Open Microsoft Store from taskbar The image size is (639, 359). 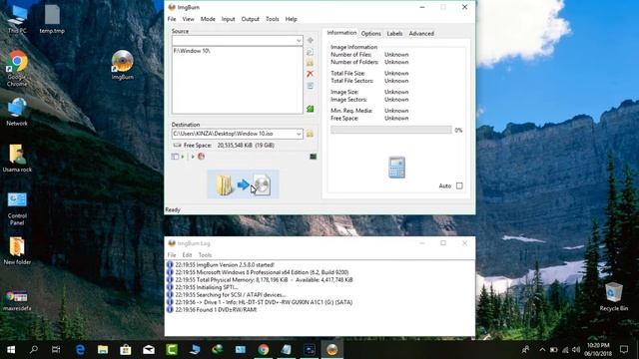[x=126, y=350]
